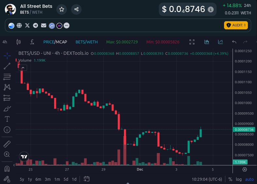Select the pattern drawing tool
Screen dimensions: 257x184
coord(7,87)
